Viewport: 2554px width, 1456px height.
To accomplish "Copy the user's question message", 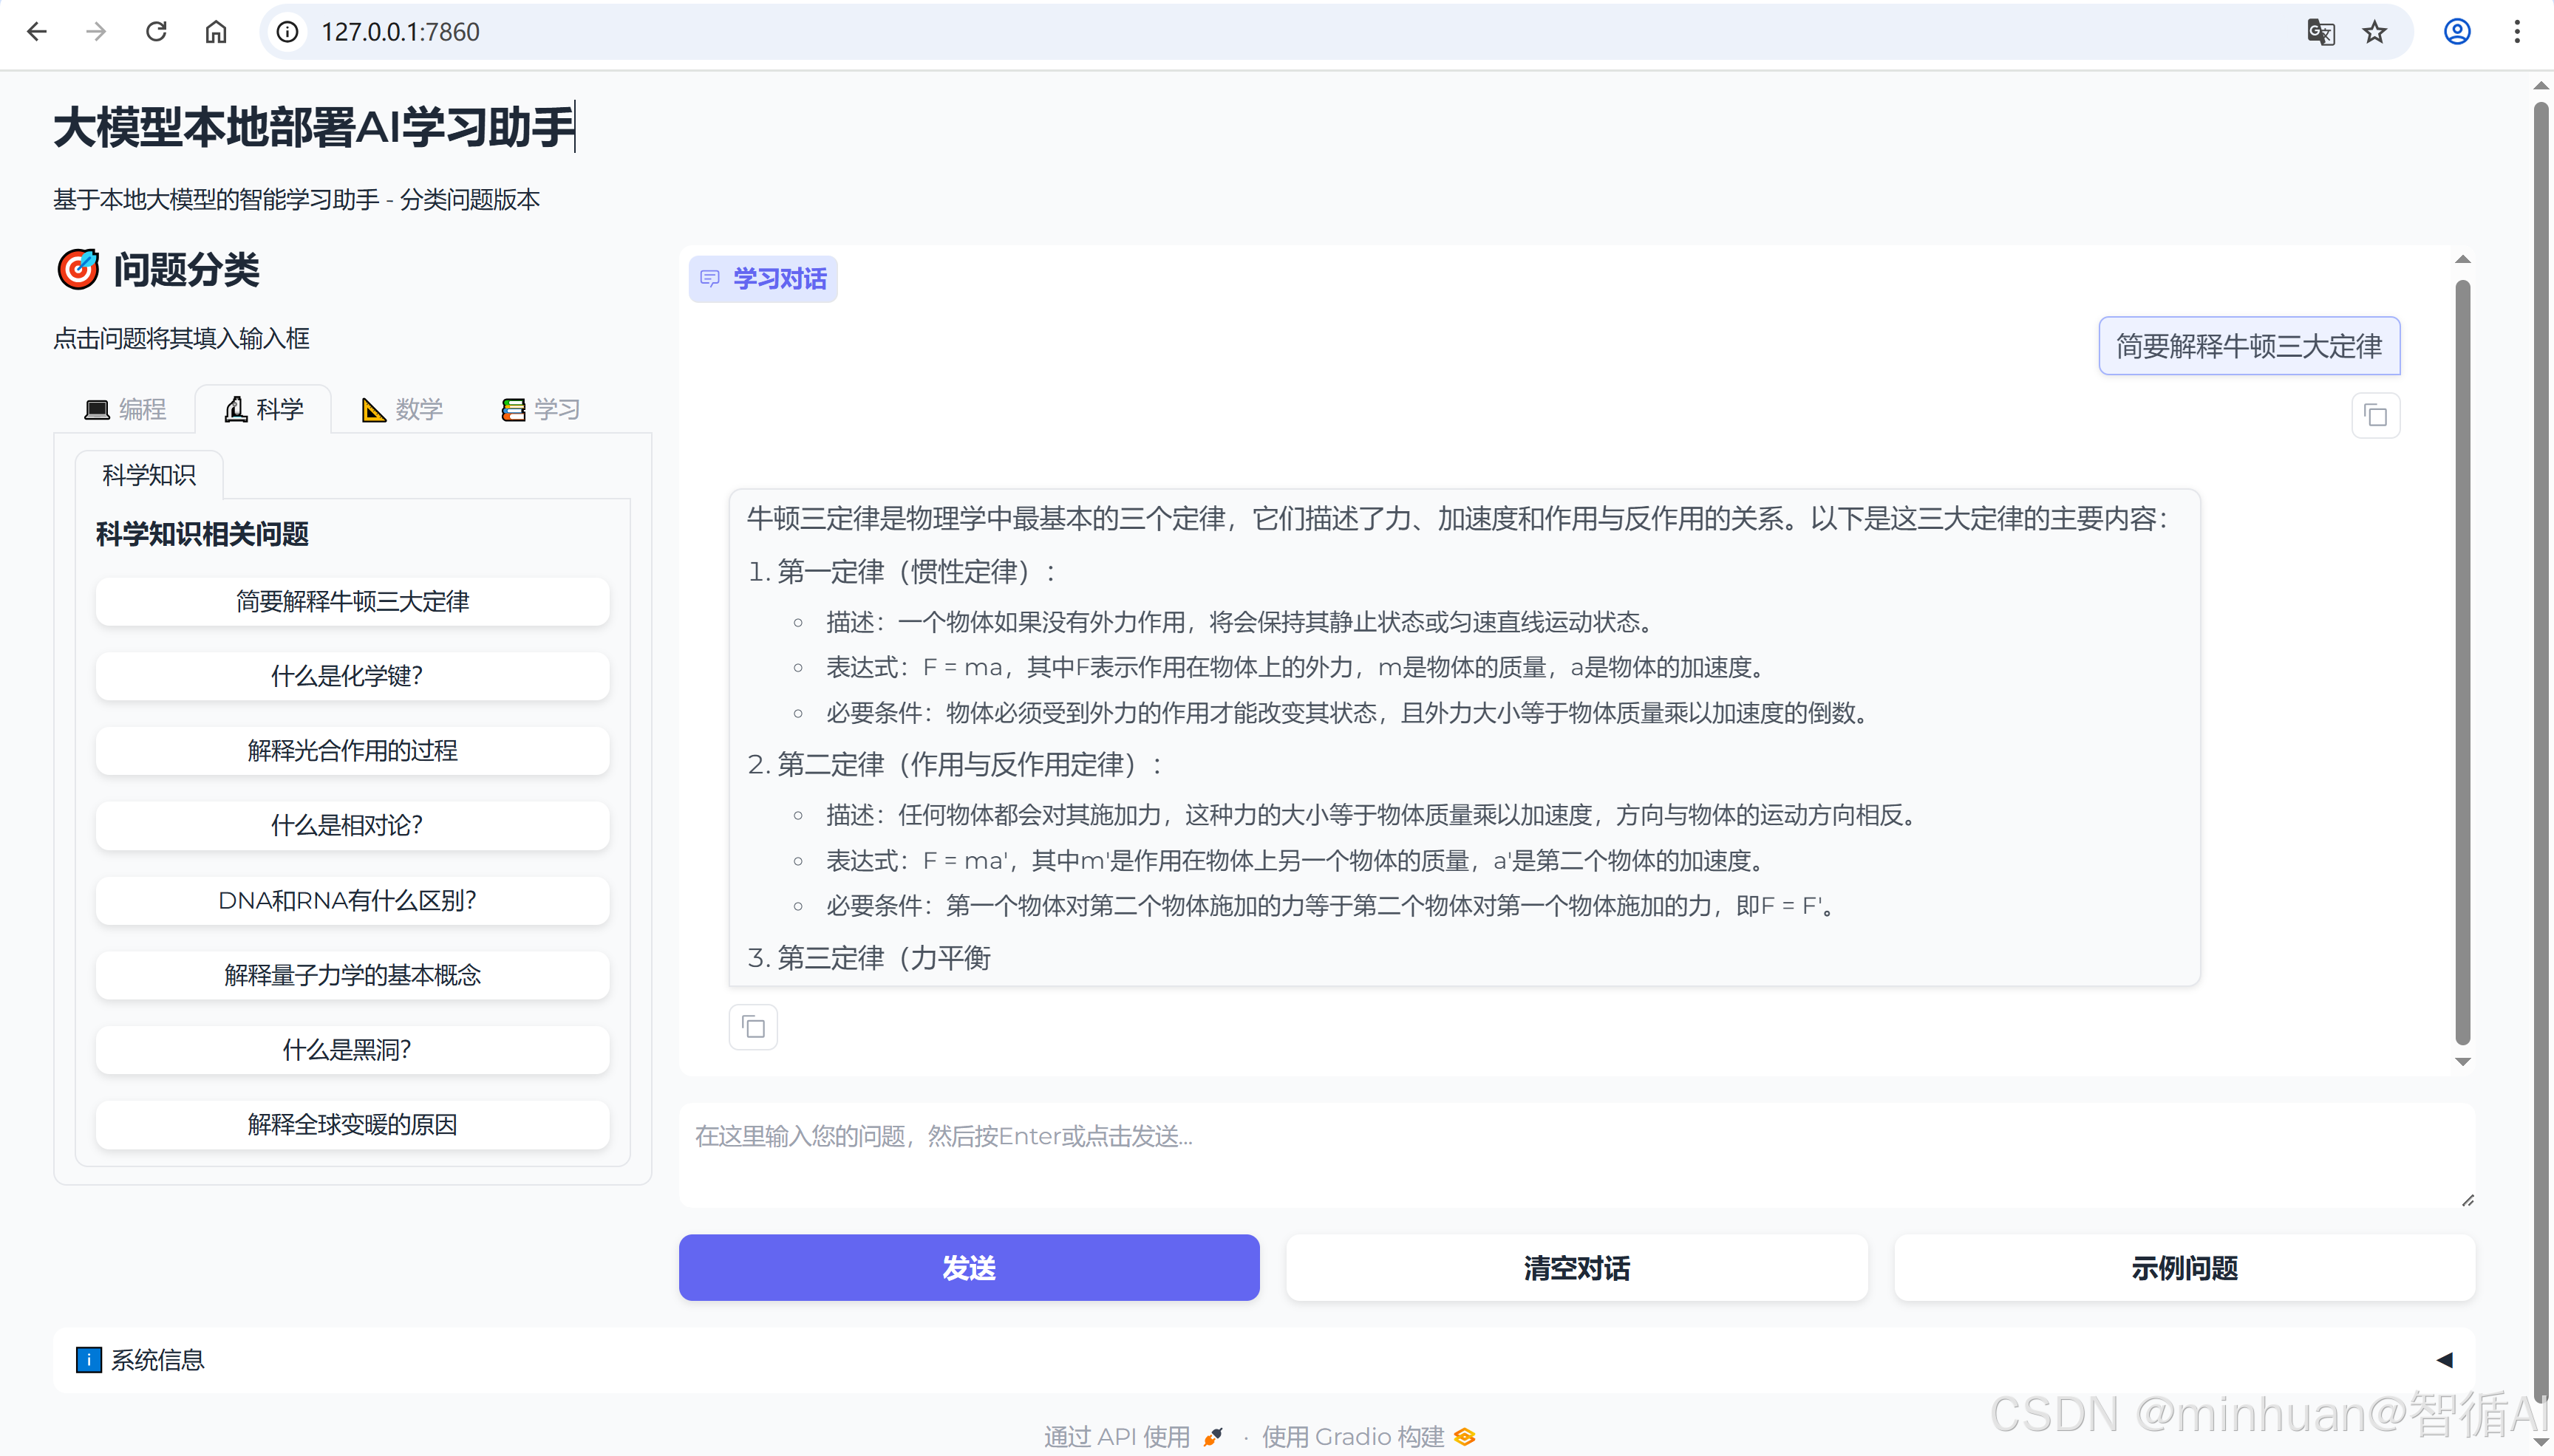I will tap(2375, 415).
